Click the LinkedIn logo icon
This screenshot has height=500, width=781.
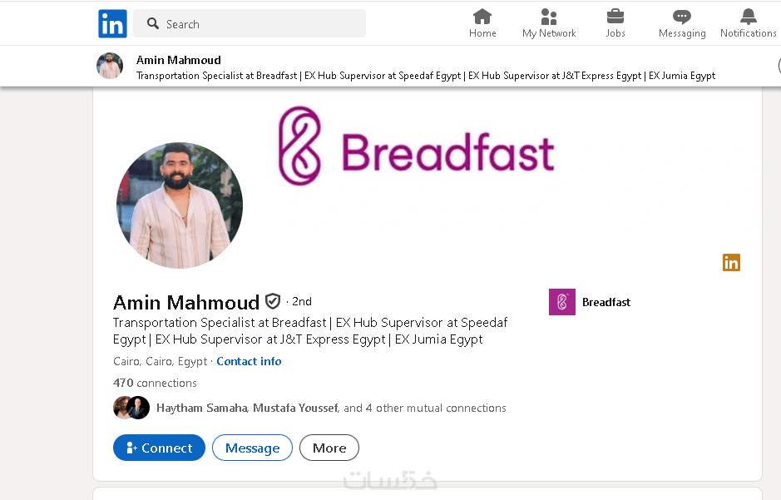click(112, 24)
